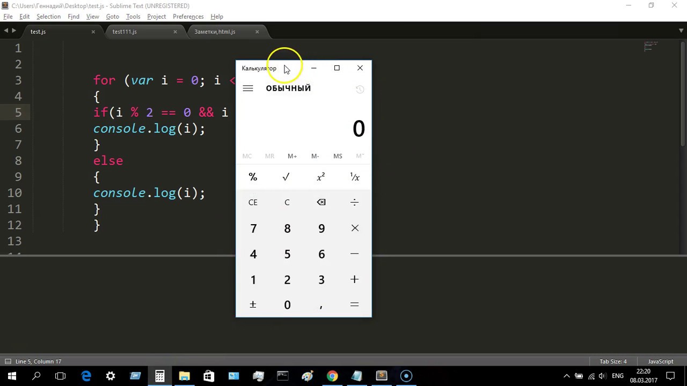Open the Edit menu
Viewport: 687px width, 386px height.
25,17
